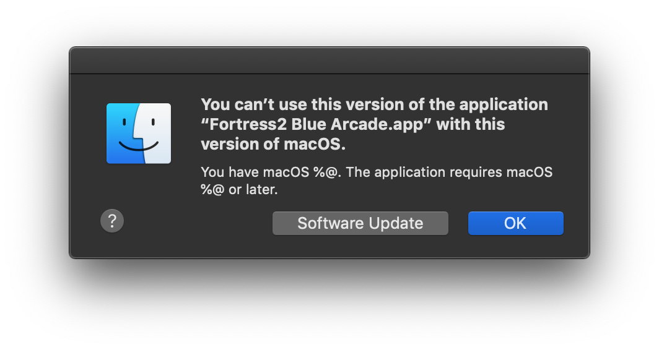Click the Finder icon's smiling mouth
Viewport: 659px width, 350px height.
(139, 146)
